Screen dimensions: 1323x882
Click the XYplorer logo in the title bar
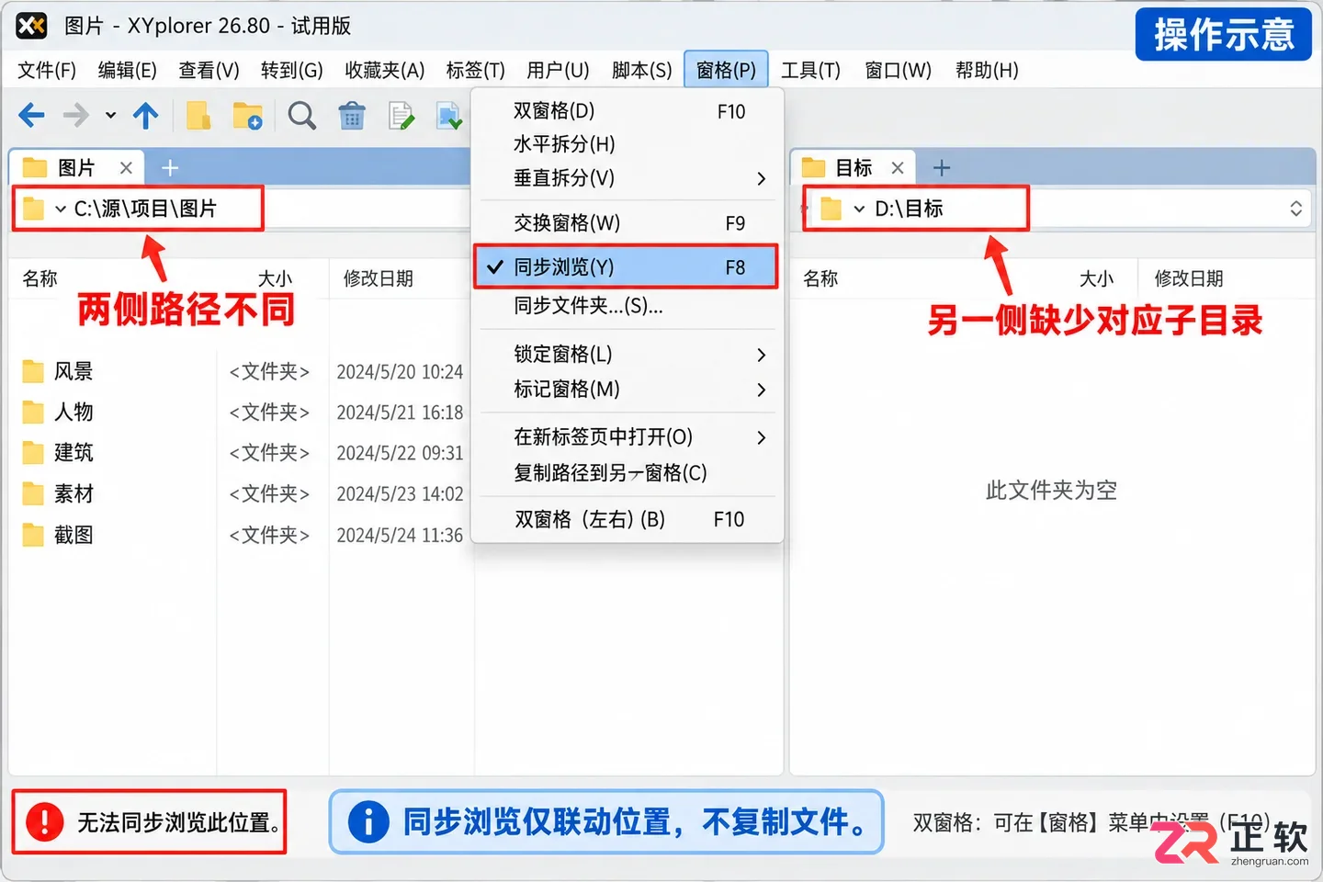click(x=31, y=26)
